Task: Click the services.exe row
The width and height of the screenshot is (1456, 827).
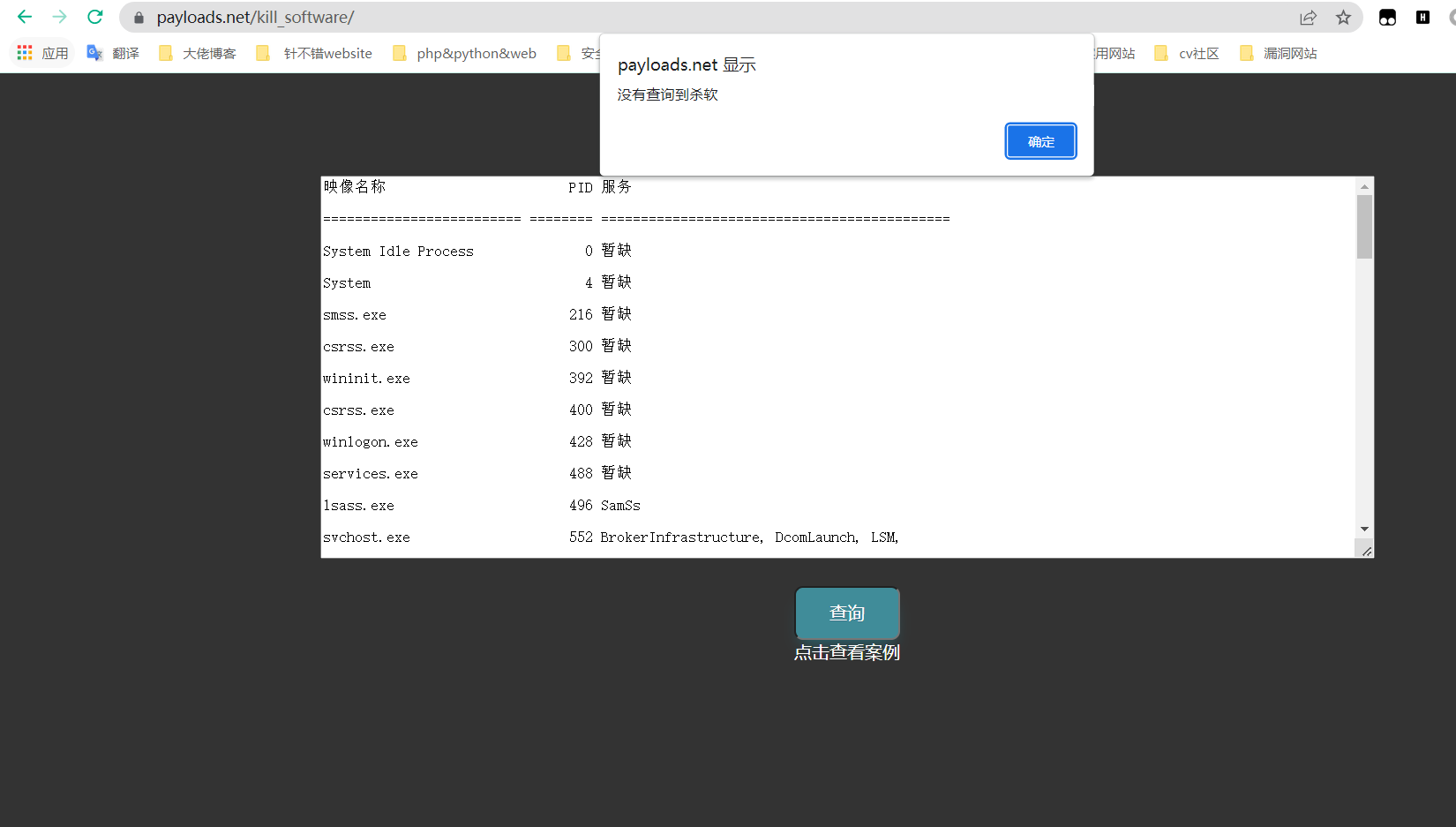Action: tap(477, 474)
